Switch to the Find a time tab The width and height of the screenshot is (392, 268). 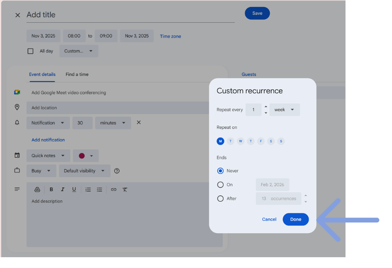coord(77,74)
